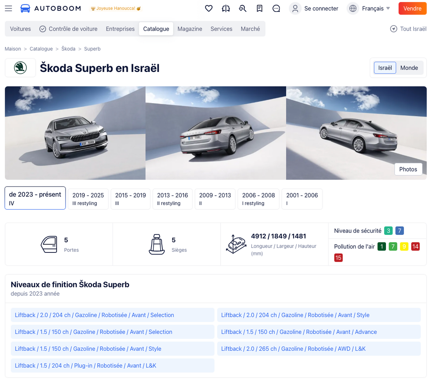Open saved searches magnifier icon
Viewport: 432px width, 383px height.
[x=243, y=8]
